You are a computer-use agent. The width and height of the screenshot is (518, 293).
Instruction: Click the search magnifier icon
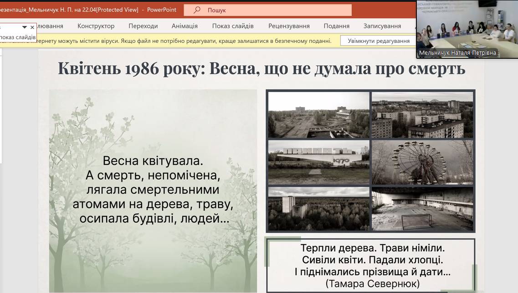pos(197,10)
